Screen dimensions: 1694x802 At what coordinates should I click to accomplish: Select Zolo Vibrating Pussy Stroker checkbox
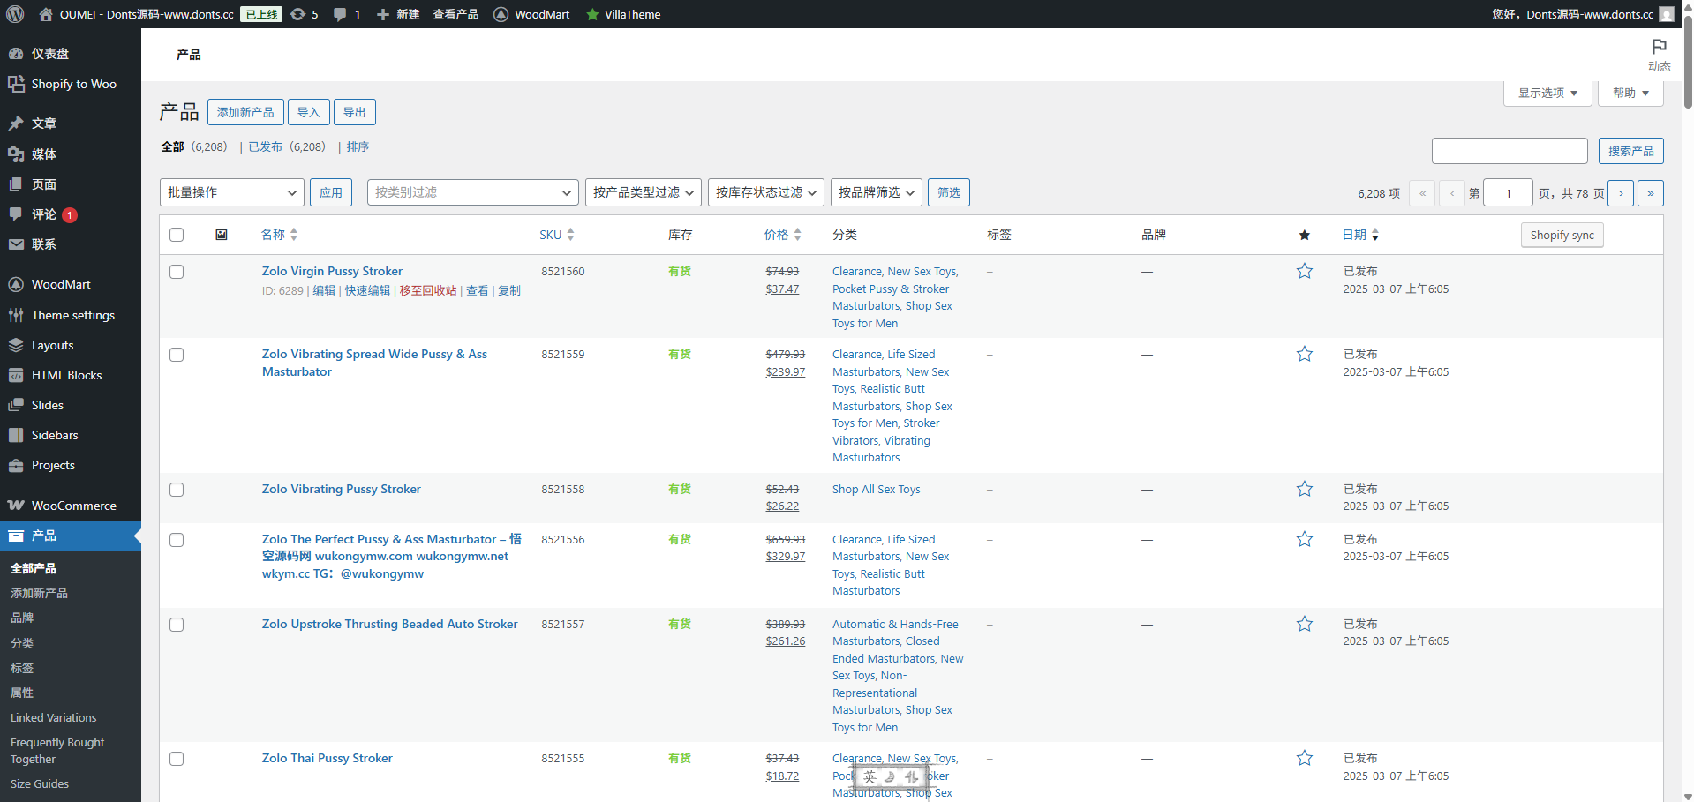[177, 490]
